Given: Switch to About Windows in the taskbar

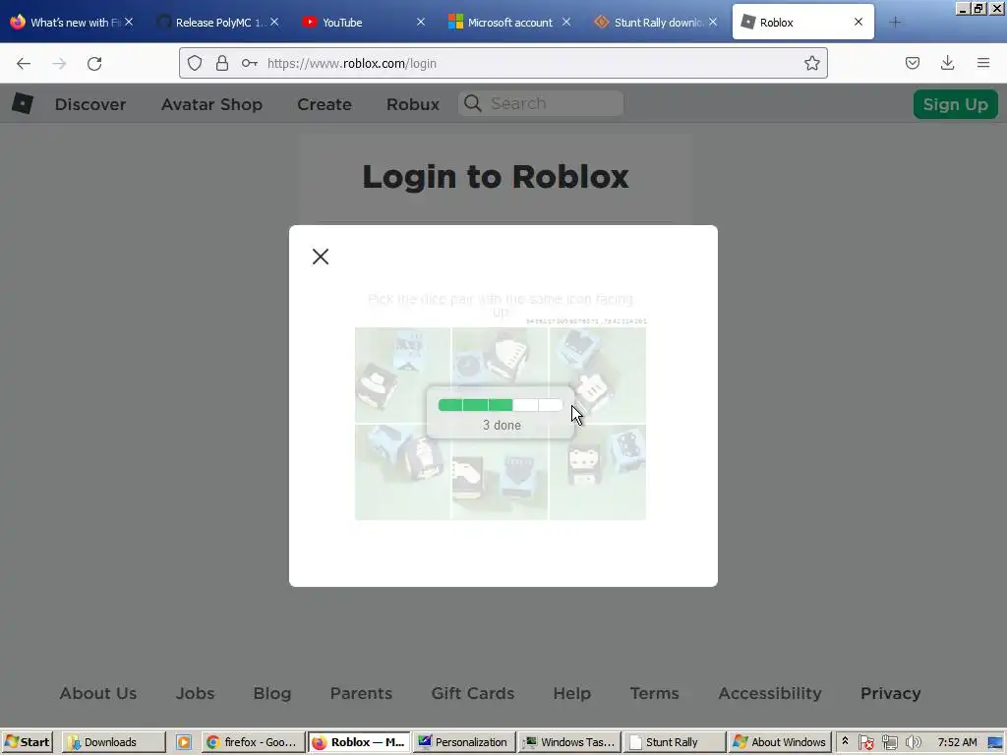Looking at the screenshot, I should pyautogui.click(x=780, y=742).
